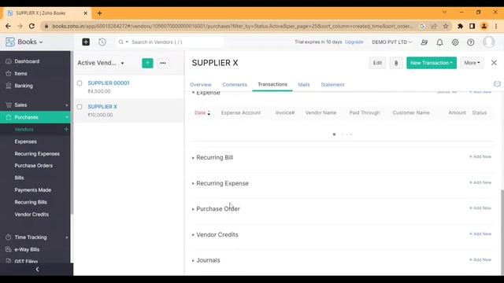
Task: Open user profile avatar
Action: click(489, 42)
